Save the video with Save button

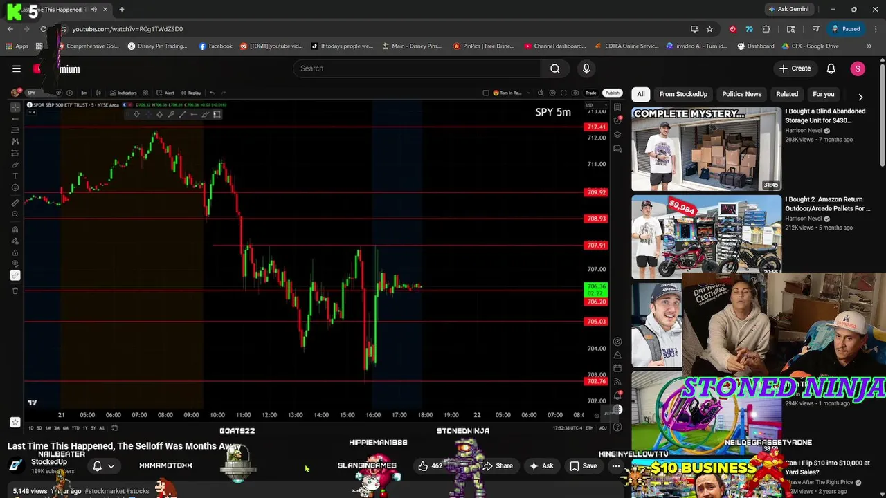583,466
